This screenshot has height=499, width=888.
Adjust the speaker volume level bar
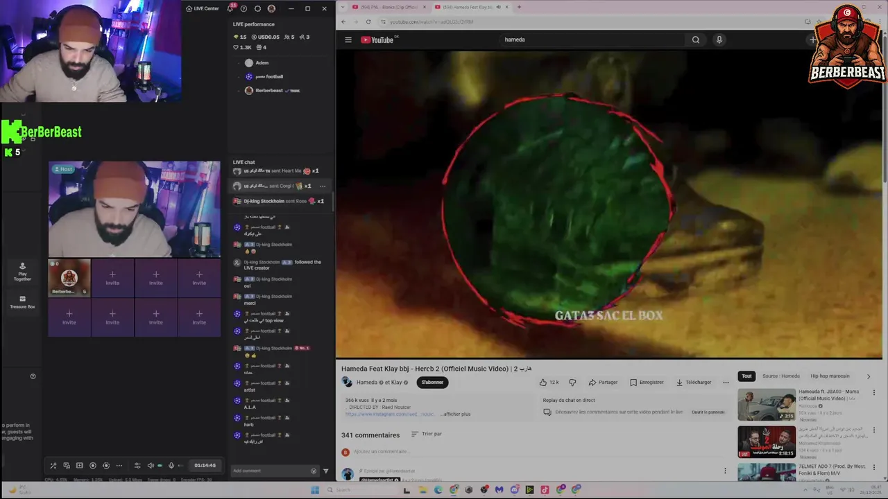(160, 466)
